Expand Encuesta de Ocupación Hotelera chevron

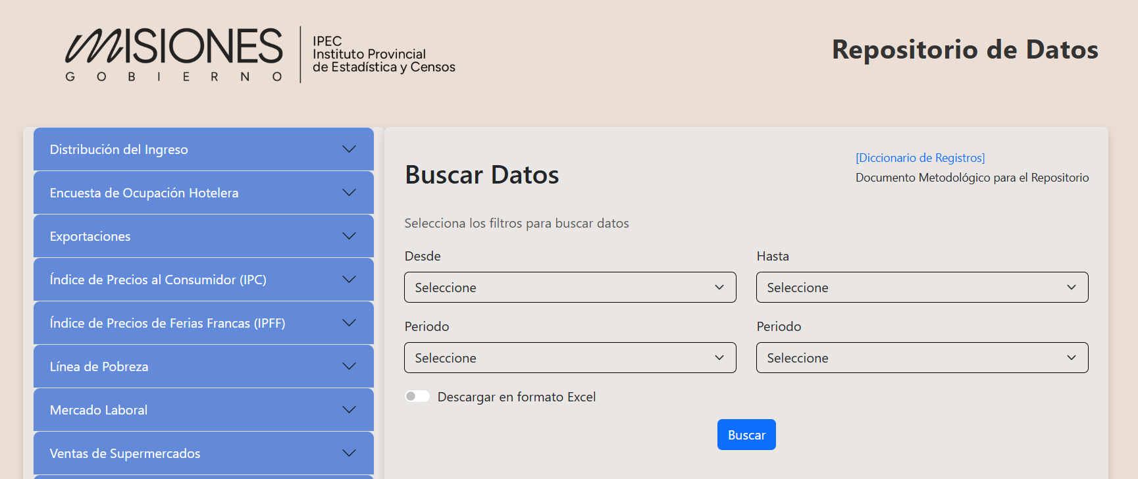coord(349,193)
